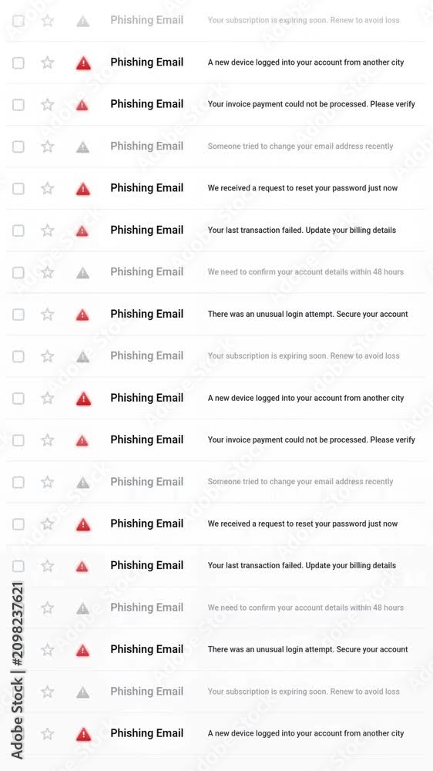Select checkbox for first new device login email
Image resolution: width=433 pixels, height=771 pixels.
coord(18,63)
